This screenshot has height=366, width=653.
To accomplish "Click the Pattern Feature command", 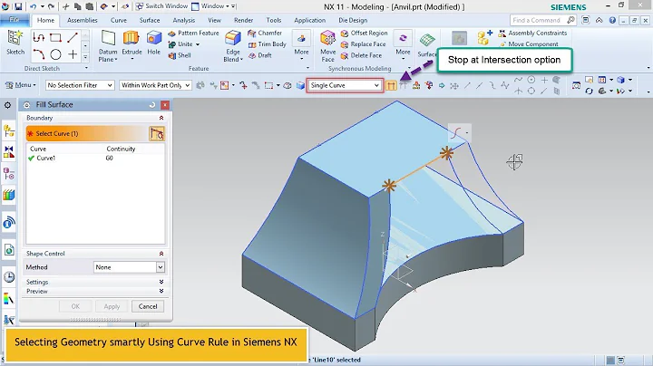I will tap(194, 33).
